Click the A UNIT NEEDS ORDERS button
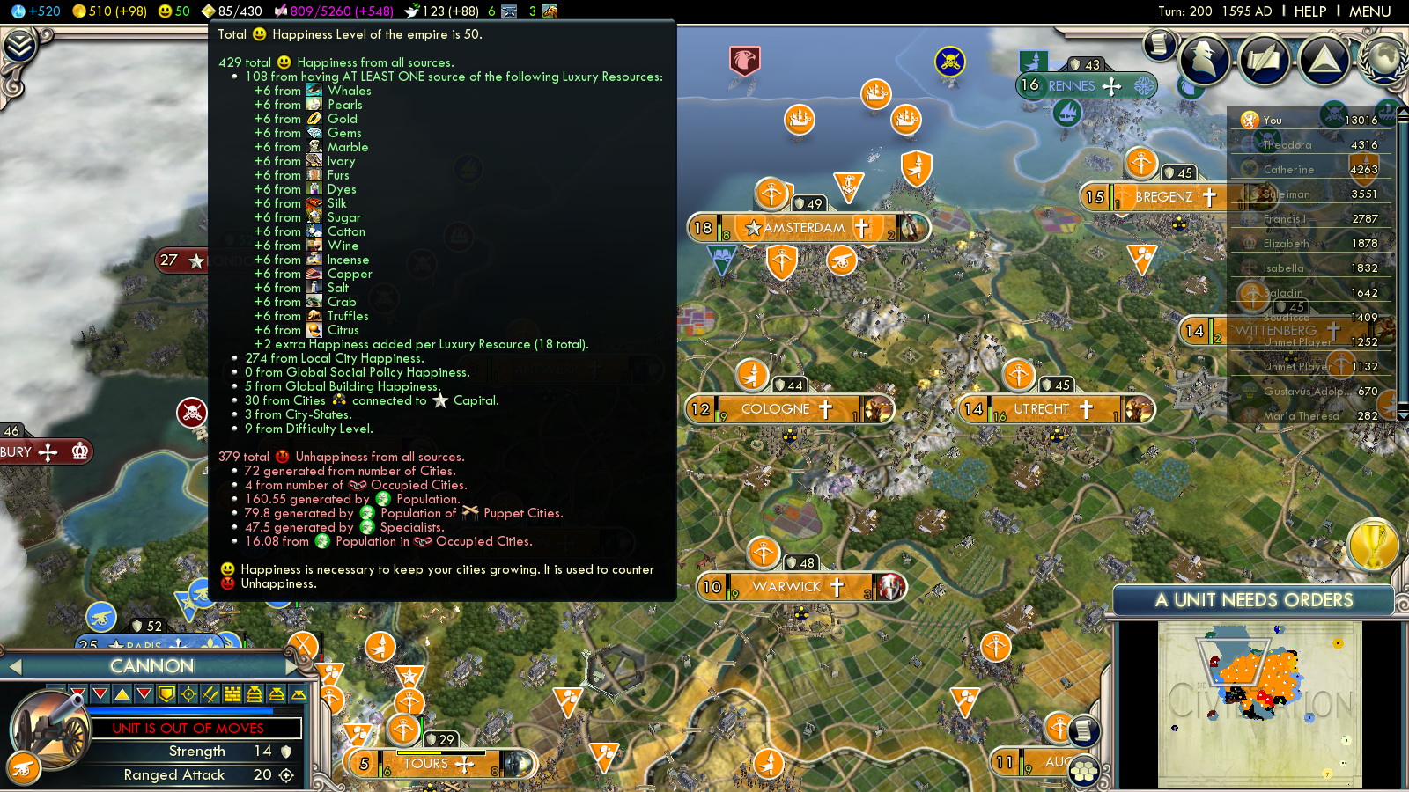The height and width of the screenshot is (792, 1409). pyautogui.click(x=1253, y=600)
